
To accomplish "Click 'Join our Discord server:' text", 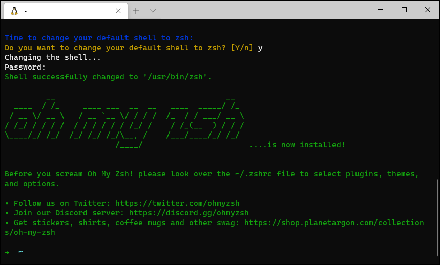I will point(69,213).
